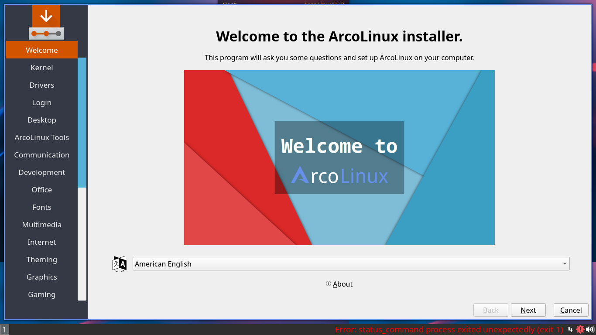
Task: Click the status_command error text
Action: [x=449, y=330]
